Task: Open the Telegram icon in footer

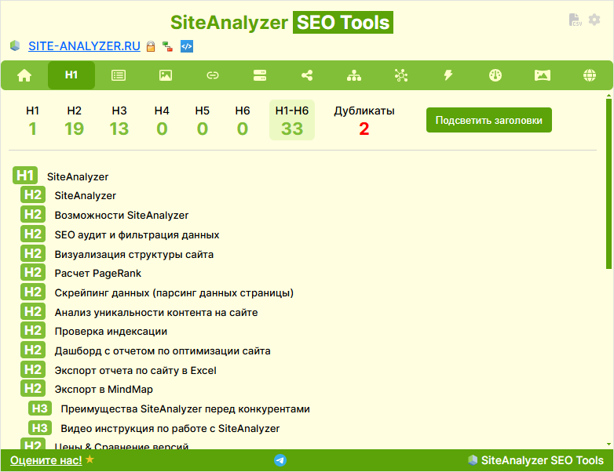Action: click(x=280, y=460)
